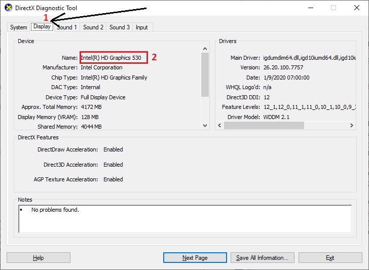Click Device panel scroll down arrow
Screen dimensions: 369x270
pos(205,126)
